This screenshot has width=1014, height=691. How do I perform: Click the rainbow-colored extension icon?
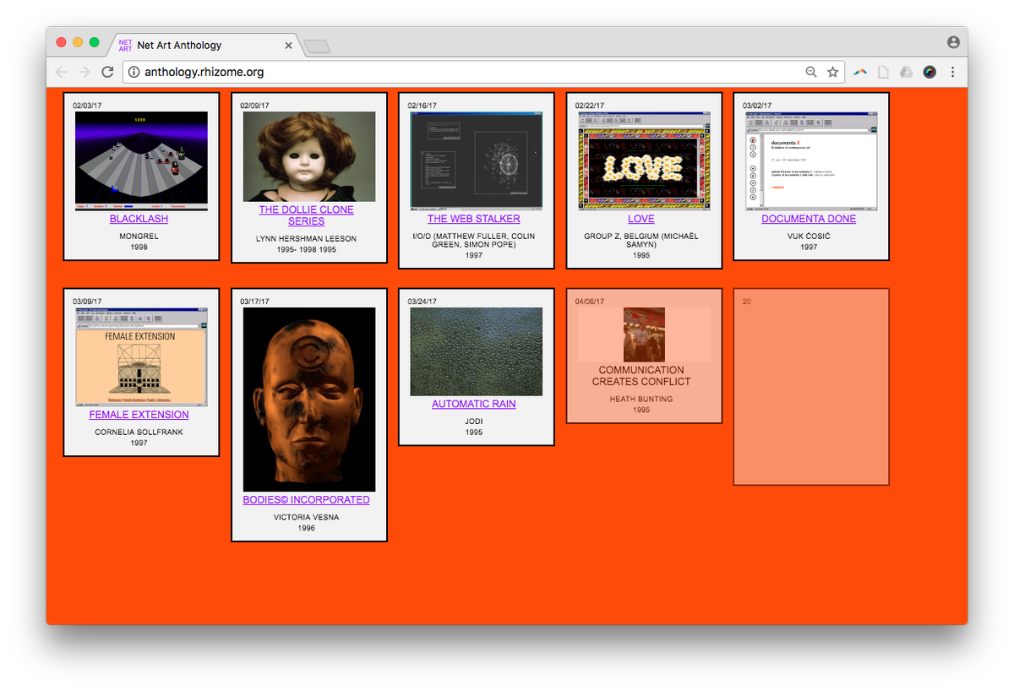pyautogui.click(x=860, y=72)
